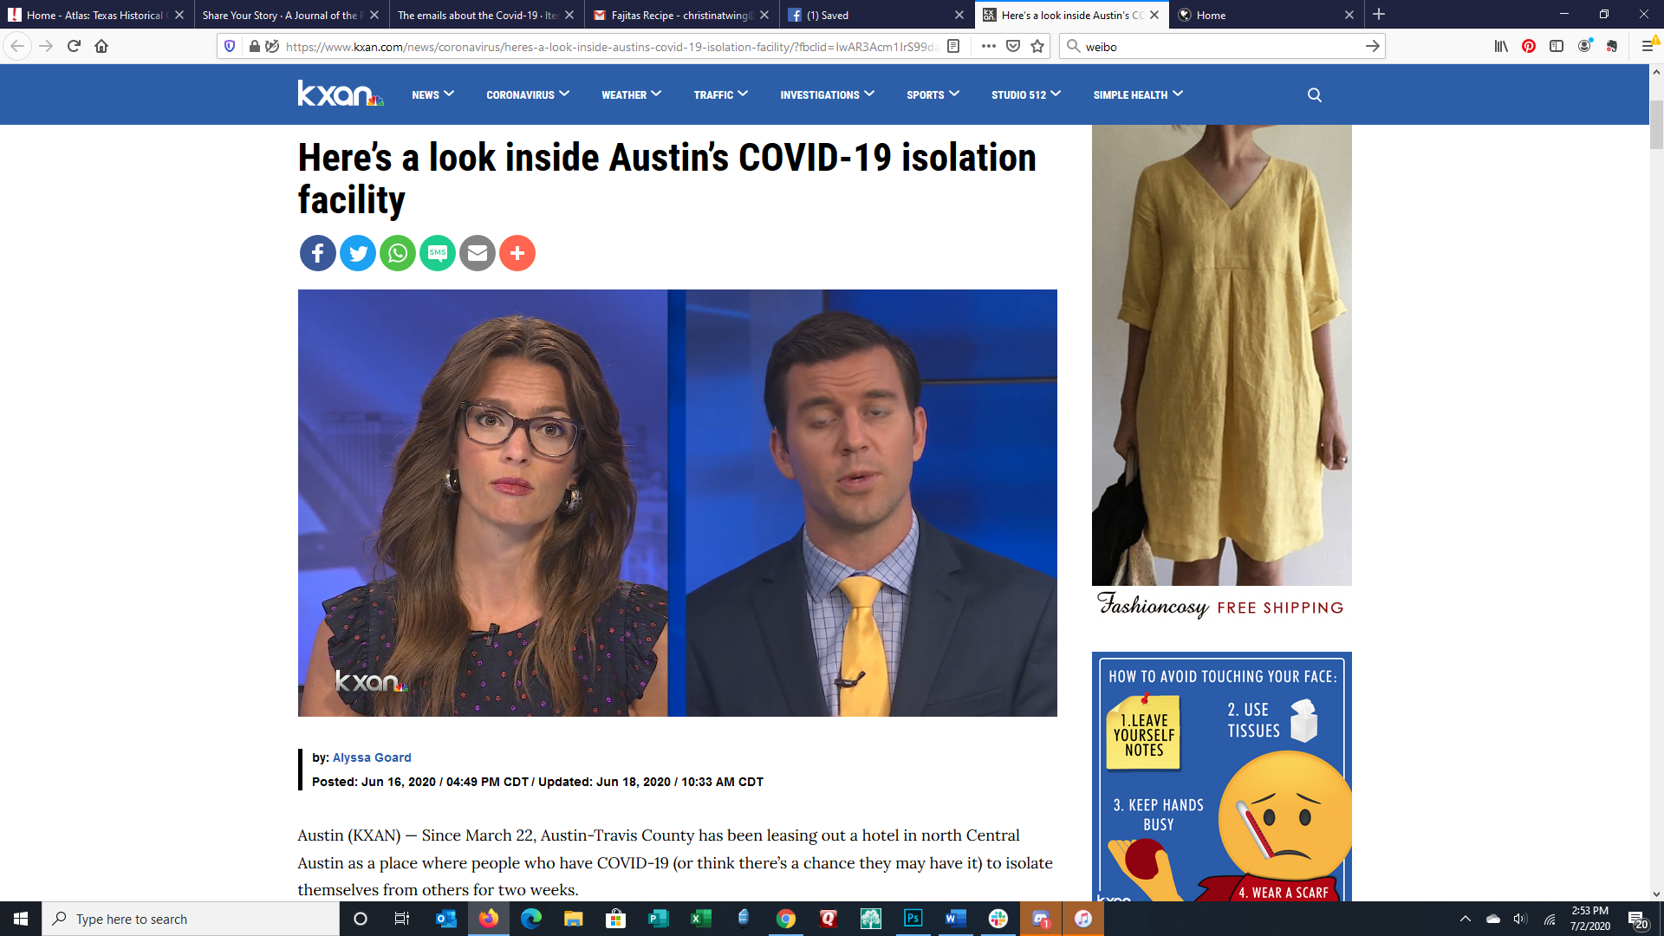The width and height of the screenshot is (1664, 936).
Task: Expand the Coronavirus nav dropdown
Action: (x=527, y=94)
